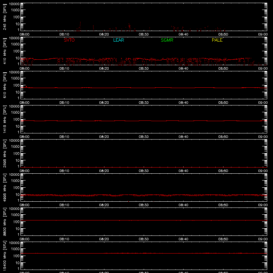
Task: Select the '410 MHz [SFU]' axis title
Action: (5, 51)
